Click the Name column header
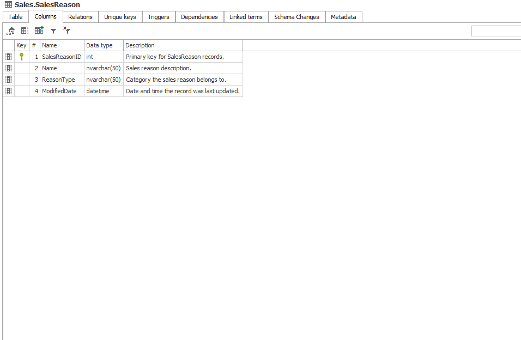Image resolution: width=521 pixels, height=340 pixels. click(x=62, y=45)
